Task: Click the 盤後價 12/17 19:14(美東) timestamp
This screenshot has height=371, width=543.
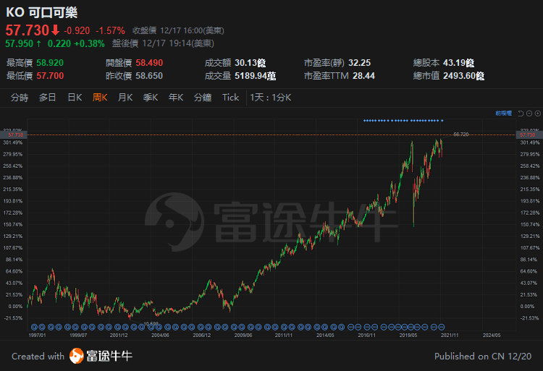Action: click(x=163, y=43)
